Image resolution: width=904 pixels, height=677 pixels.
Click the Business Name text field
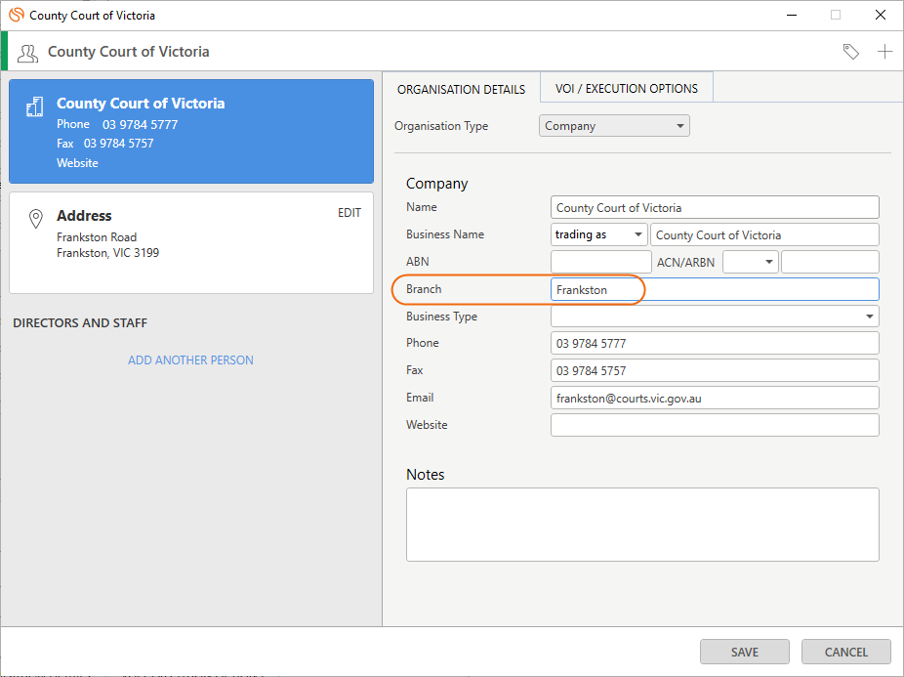[764, 234]
